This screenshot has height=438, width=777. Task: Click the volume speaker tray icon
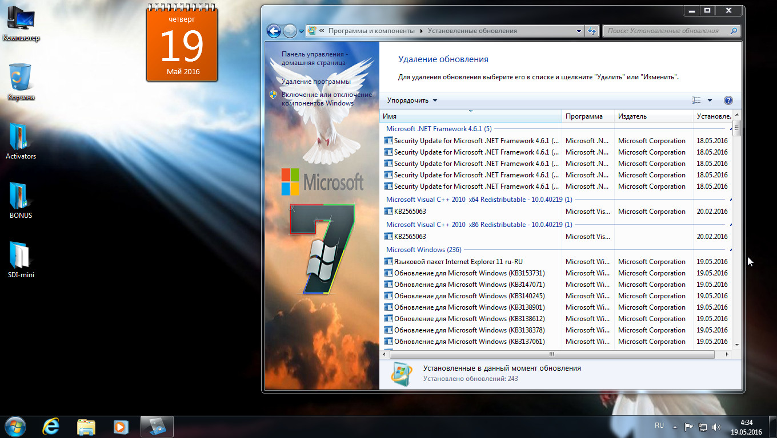tap(716, 426)
